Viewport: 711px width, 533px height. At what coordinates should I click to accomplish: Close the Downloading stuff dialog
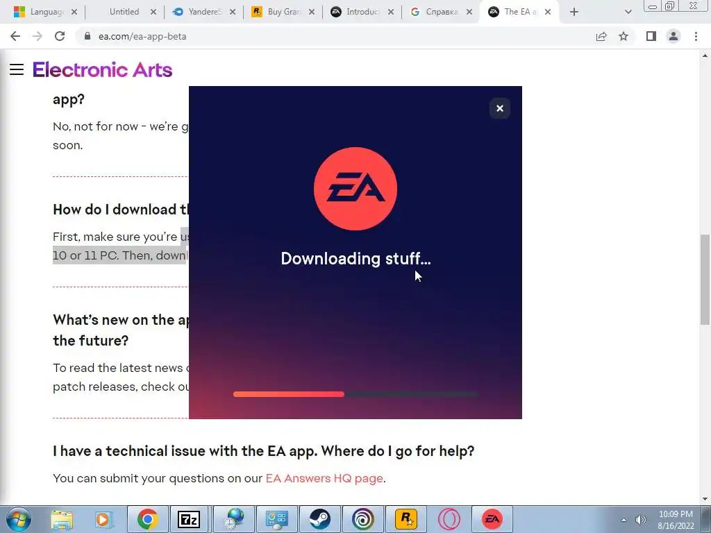click(500, 108)
